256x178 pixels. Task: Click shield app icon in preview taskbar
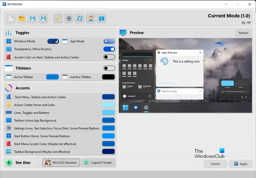[136, 108]
